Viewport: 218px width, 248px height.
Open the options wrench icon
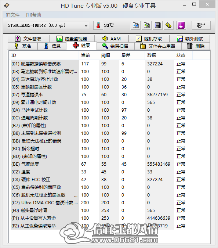(x=168, y=25)
